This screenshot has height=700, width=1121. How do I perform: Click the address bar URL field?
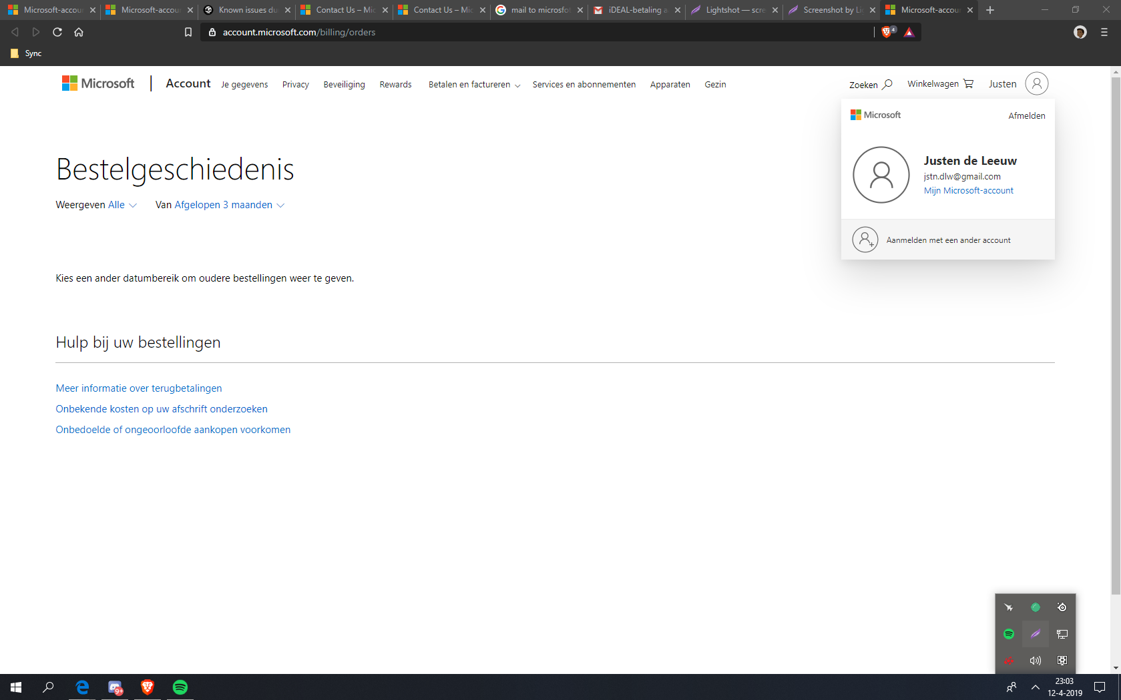click(x=534, y=32)
